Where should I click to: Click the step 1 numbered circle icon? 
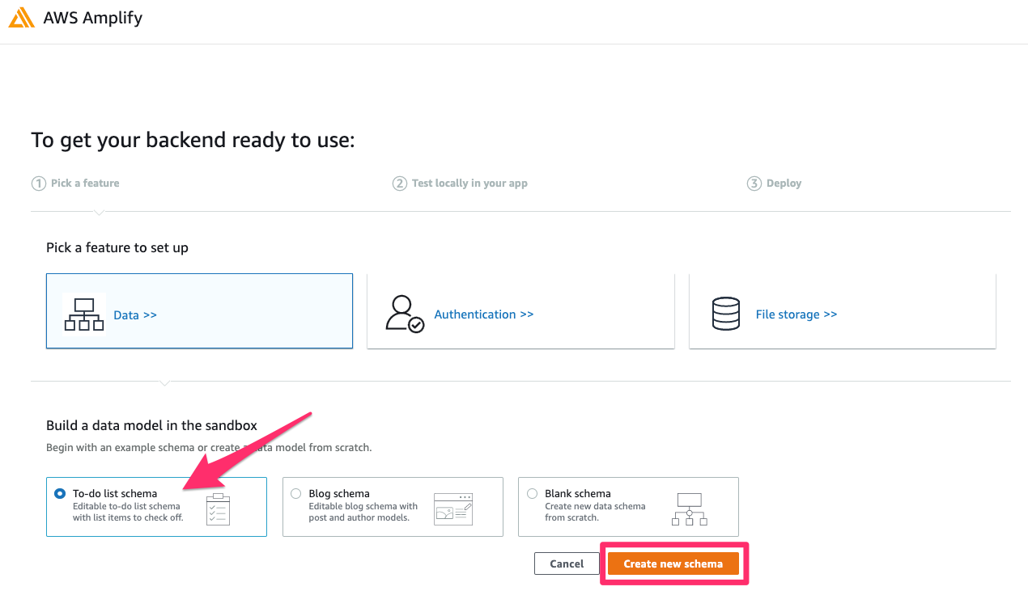tap(39, 184)
